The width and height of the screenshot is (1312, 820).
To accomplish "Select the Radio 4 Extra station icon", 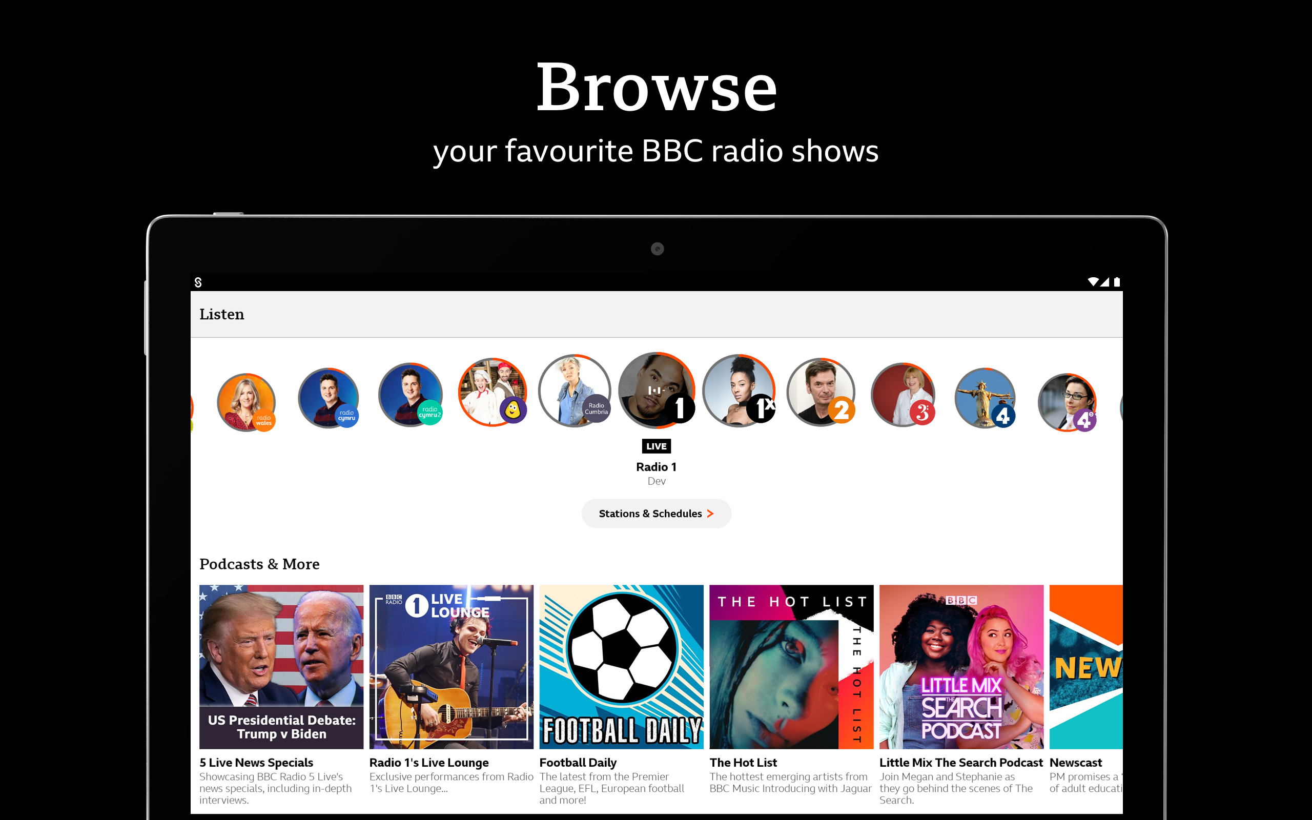I will 1068,402.
